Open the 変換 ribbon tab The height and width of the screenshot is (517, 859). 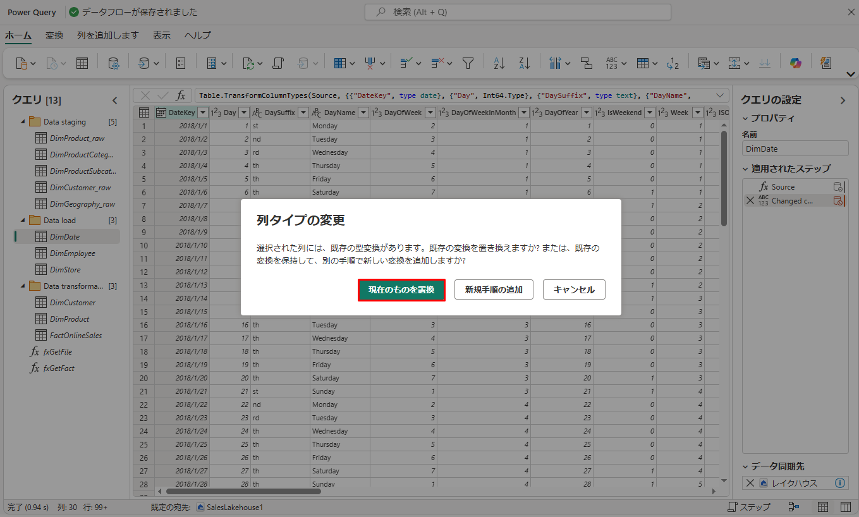pos(54,35)
